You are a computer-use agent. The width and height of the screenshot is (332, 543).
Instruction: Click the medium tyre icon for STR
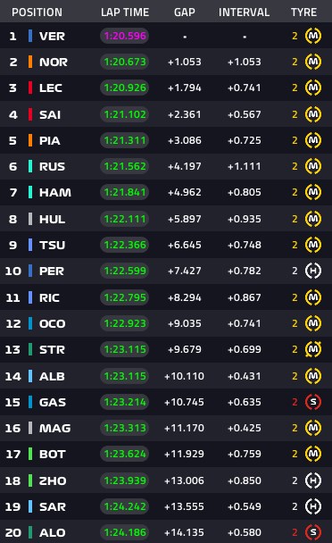pyautogui.click(x=313, y=349)
